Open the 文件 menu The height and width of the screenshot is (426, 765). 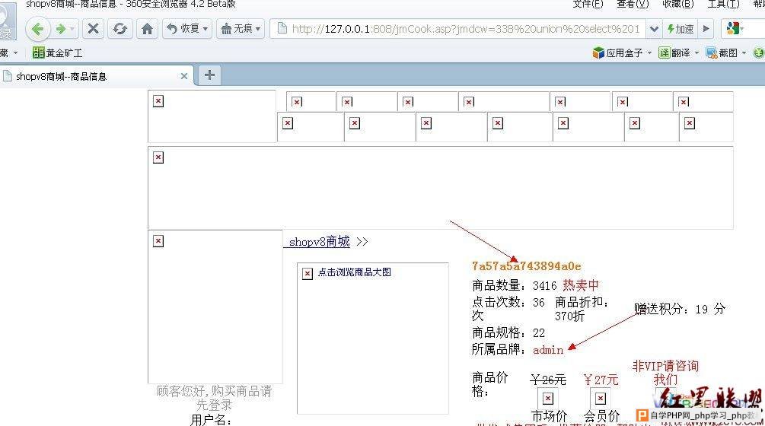click(x=588, y=4)
